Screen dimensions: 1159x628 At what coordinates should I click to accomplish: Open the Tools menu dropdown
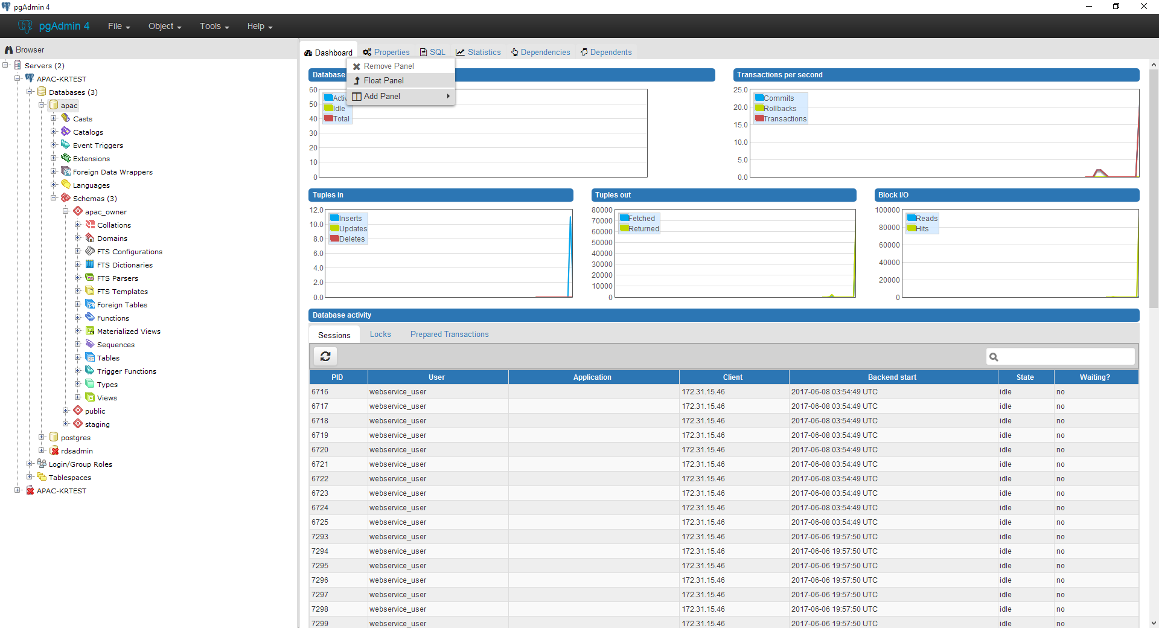(214, 26)
